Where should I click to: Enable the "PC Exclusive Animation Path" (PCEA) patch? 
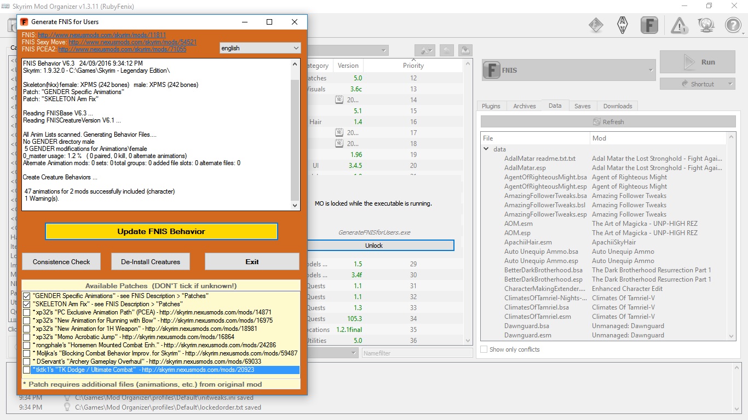coord(27,312)
